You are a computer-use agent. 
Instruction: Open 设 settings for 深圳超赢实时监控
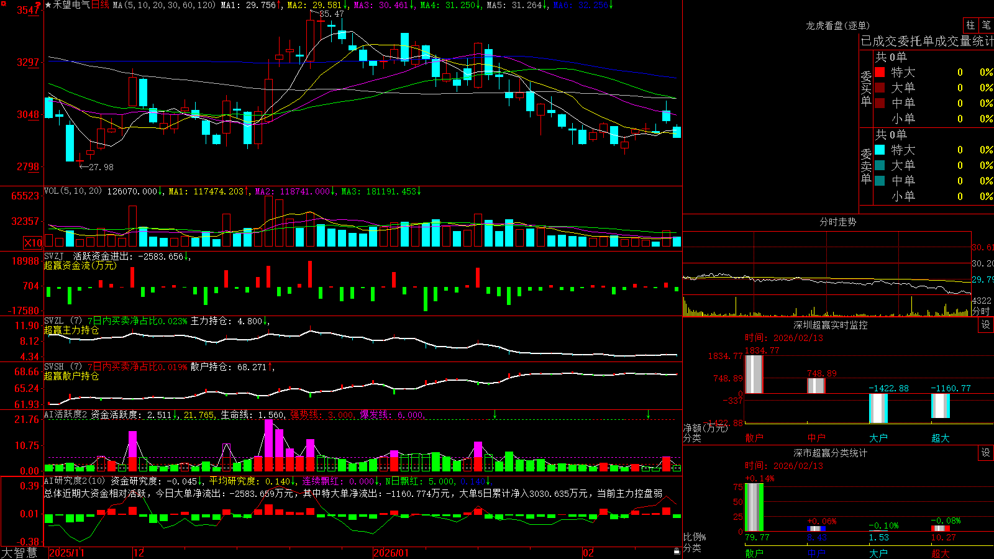[x=986, y=325]
